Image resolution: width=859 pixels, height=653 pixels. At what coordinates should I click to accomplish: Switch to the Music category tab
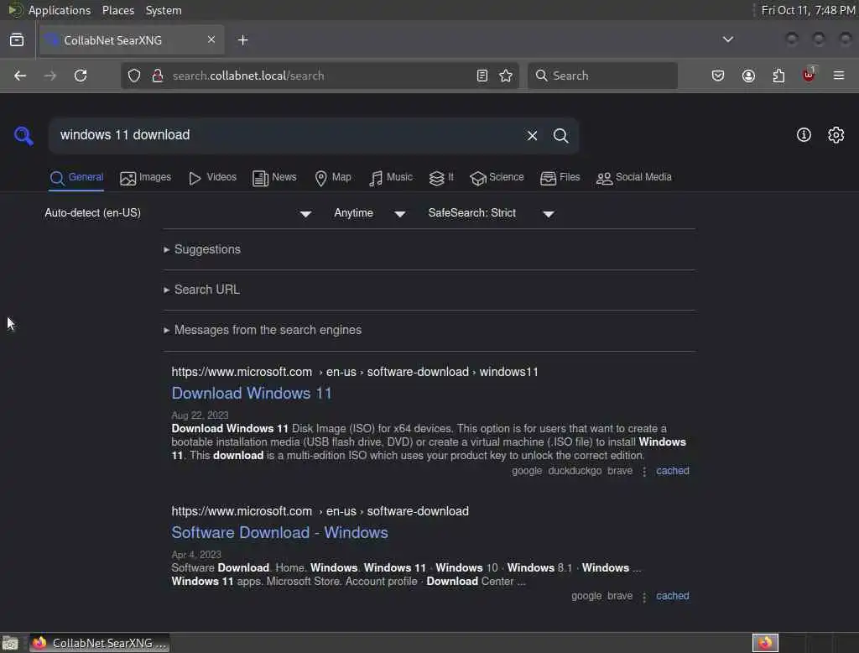pyautogui.click(x=391, y=178)
